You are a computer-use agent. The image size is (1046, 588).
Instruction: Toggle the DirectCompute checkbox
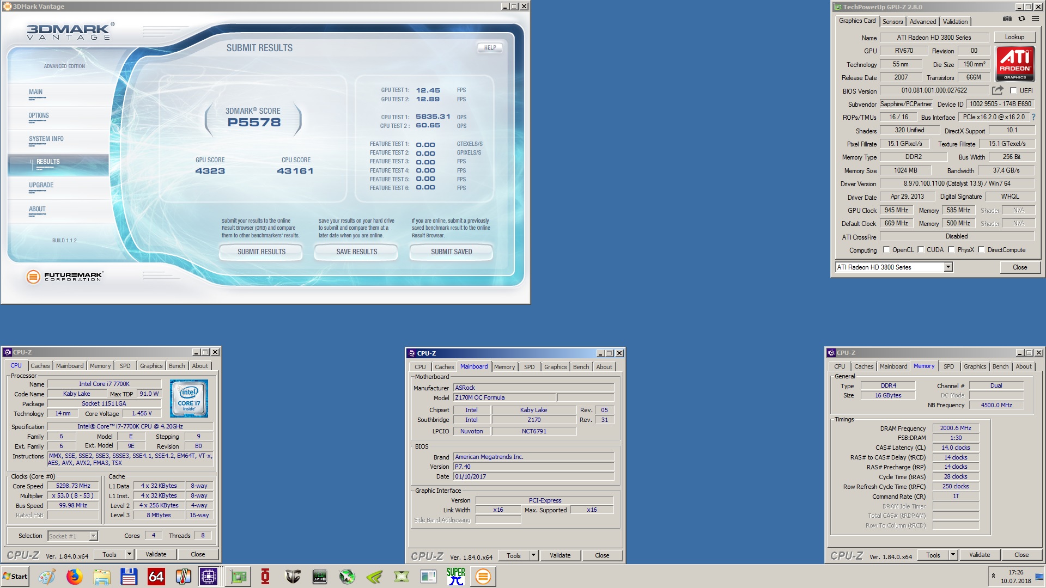point(981,250)
